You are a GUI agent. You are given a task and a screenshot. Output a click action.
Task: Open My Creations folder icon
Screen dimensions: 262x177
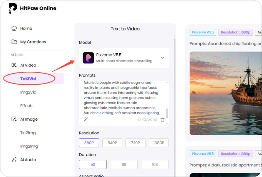pos(13,42)
